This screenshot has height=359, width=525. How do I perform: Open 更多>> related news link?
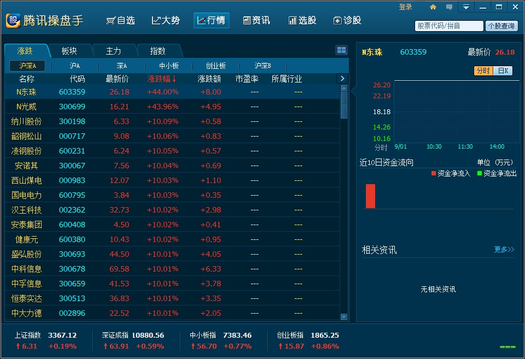tap(504, 249)
